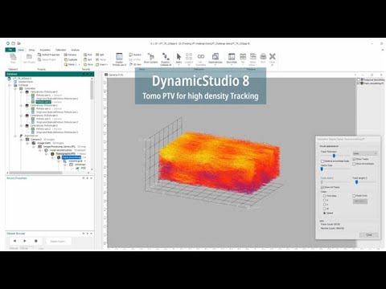Select the Time step color radio button
Screen dimensions: 386x289
325,196
